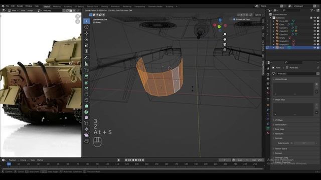This screenshot has height=180, width=321.
Task: Click the viewport zoom magnifier icon
Action: 225,34
